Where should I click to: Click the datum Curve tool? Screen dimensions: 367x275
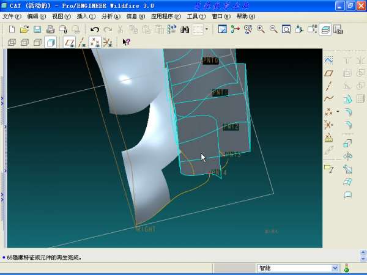(328, 98)
